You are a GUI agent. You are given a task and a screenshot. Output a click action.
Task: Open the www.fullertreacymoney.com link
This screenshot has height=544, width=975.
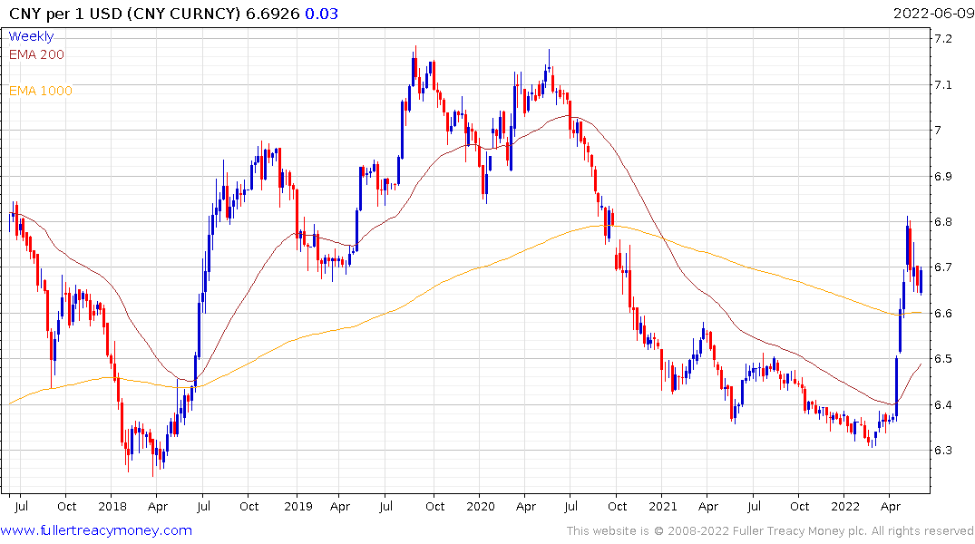pos(96,530)
